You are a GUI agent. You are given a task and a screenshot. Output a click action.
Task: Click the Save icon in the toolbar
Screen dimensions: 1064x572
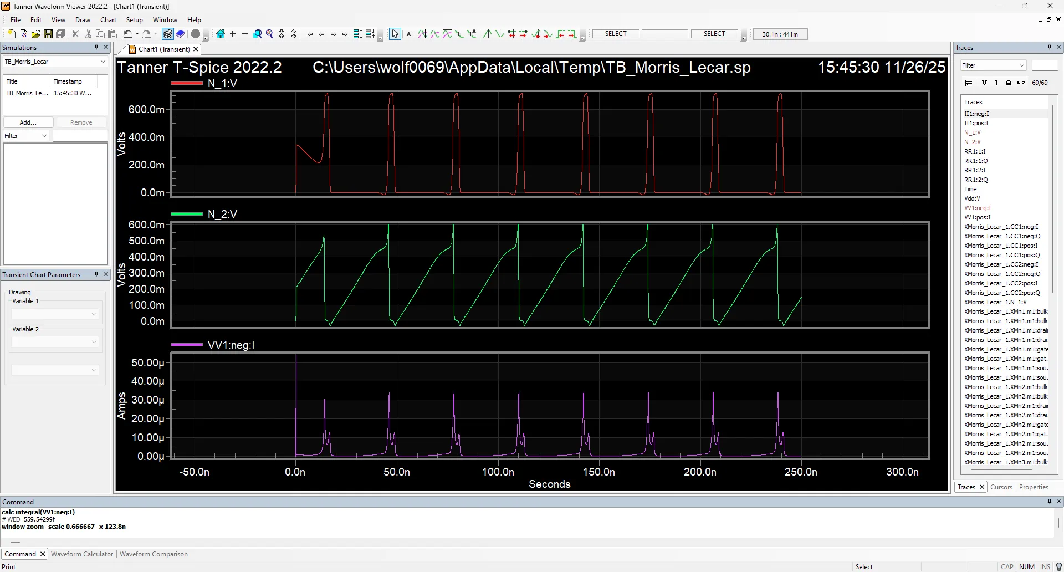pos(48,34)
